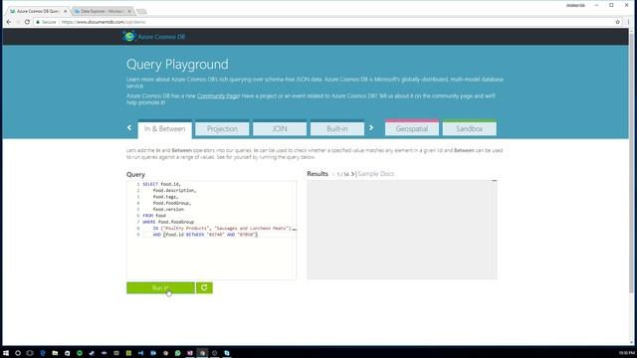Switch to the Projection tab
This screenshot has width=637, height=358.
tap(222, 129)
